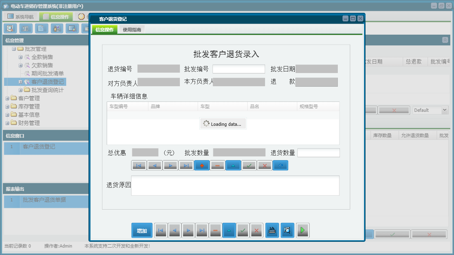Click the 退货编号 field
The height and width of the screenshot is (255, 454).
tap(158, 69)
